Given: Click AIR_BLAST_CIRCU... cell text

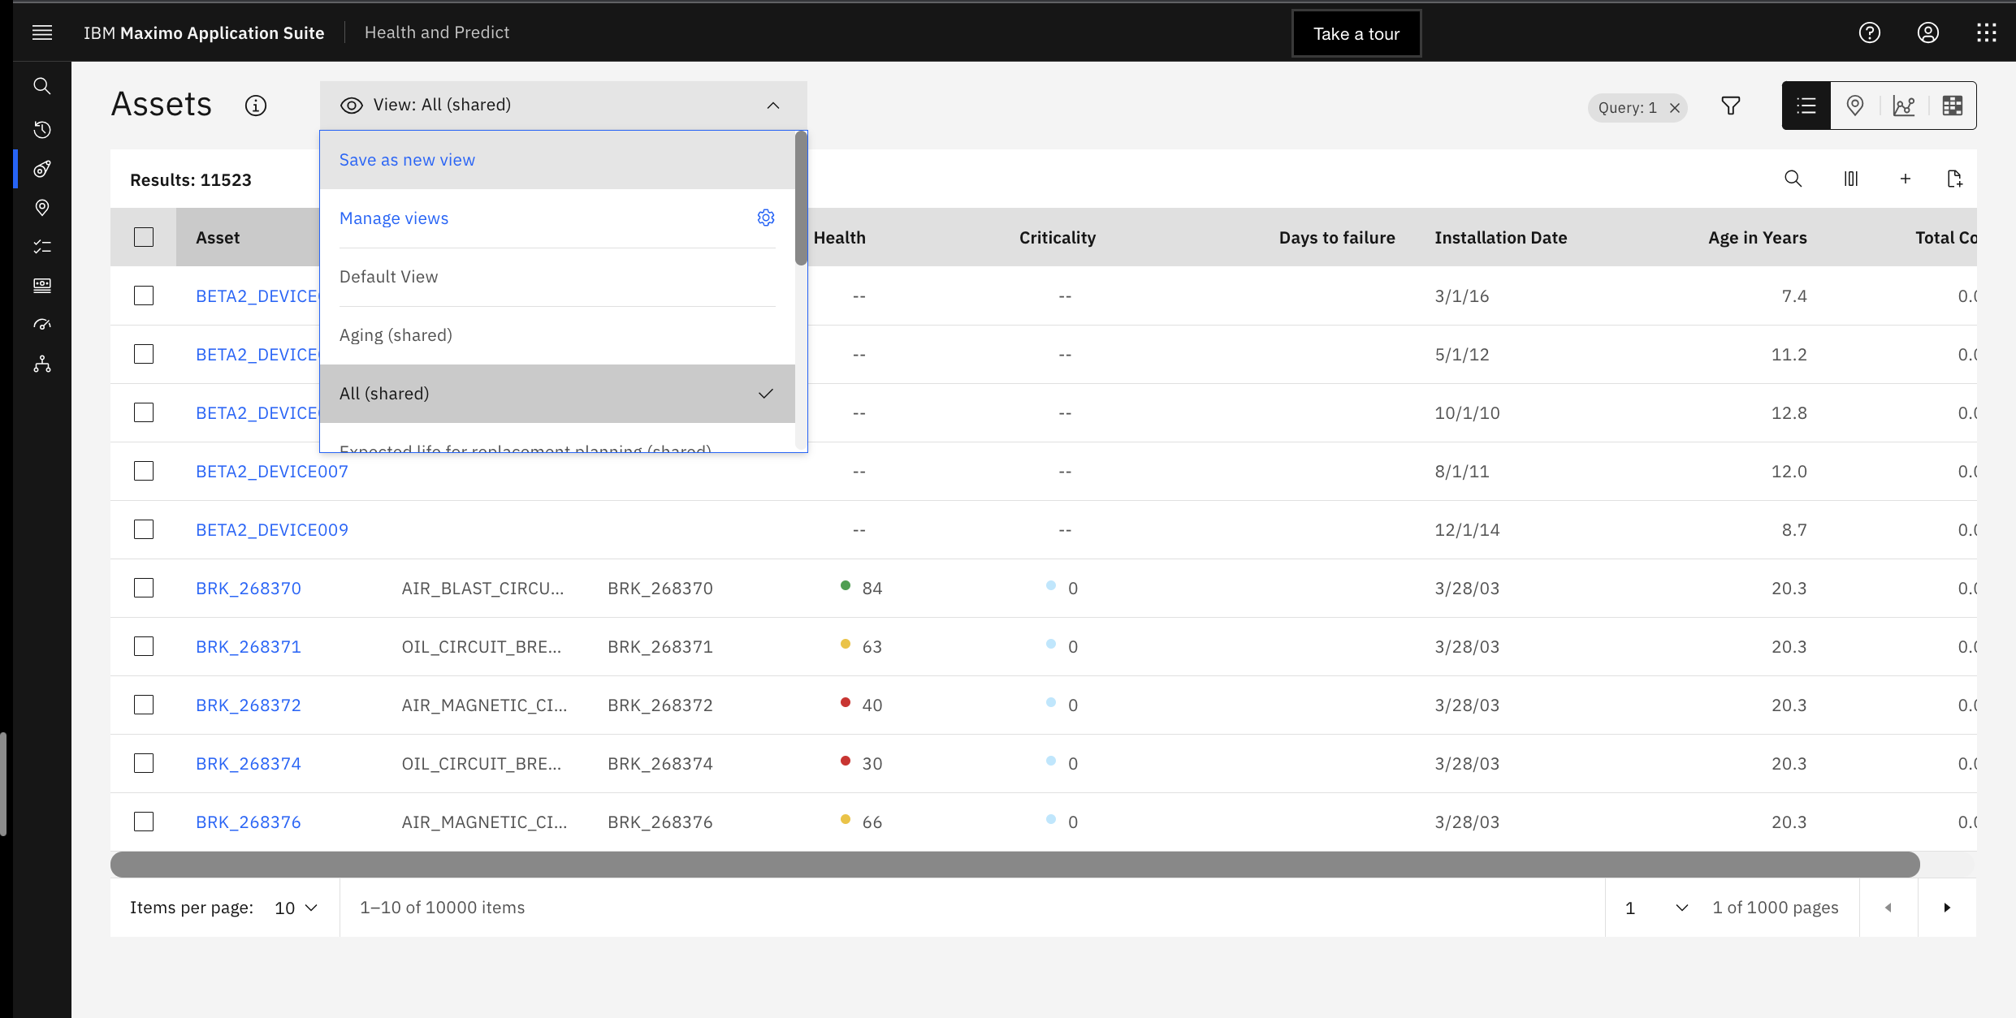Looking at the screenshot, I should pyautogui.click(x=482, y=589).
